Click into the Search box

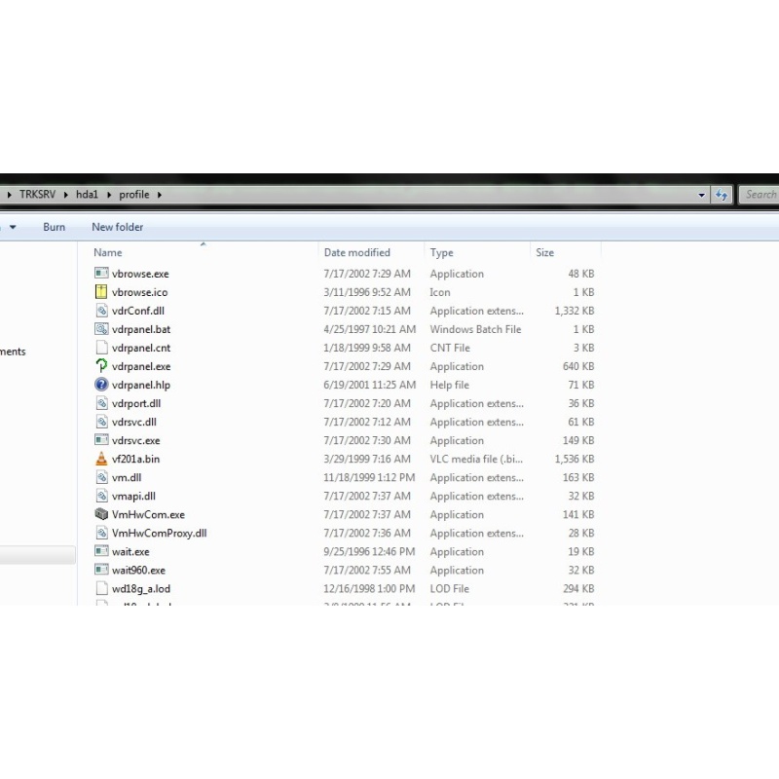pos(760,195)
